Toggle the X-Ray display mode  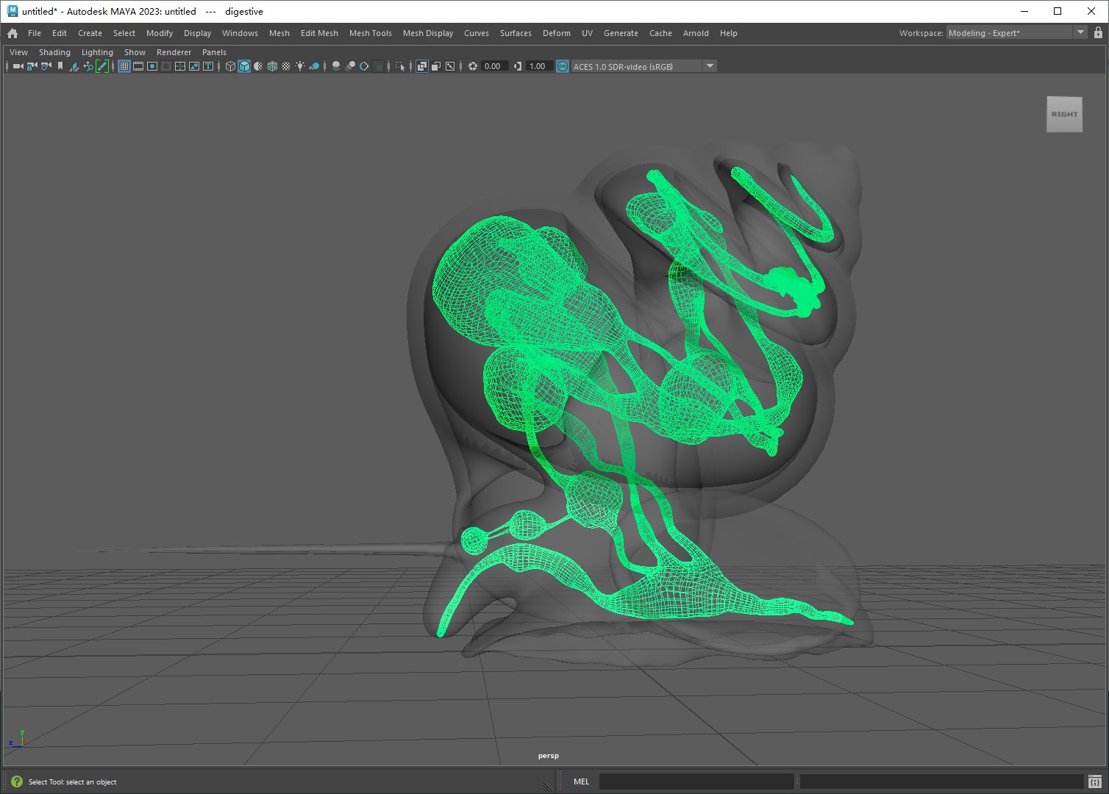click(421, 66)
